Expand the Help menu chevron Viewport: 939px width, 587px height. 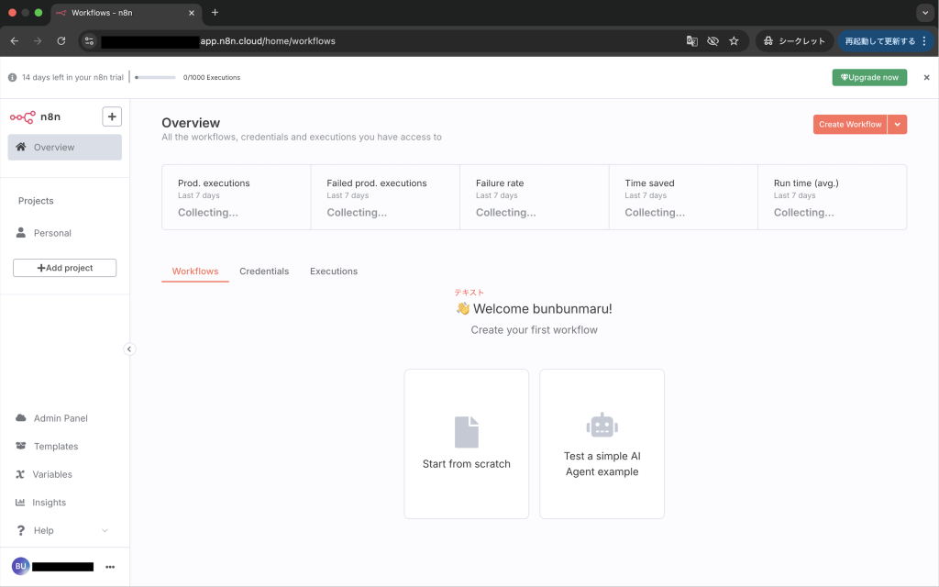click(105, 531)
